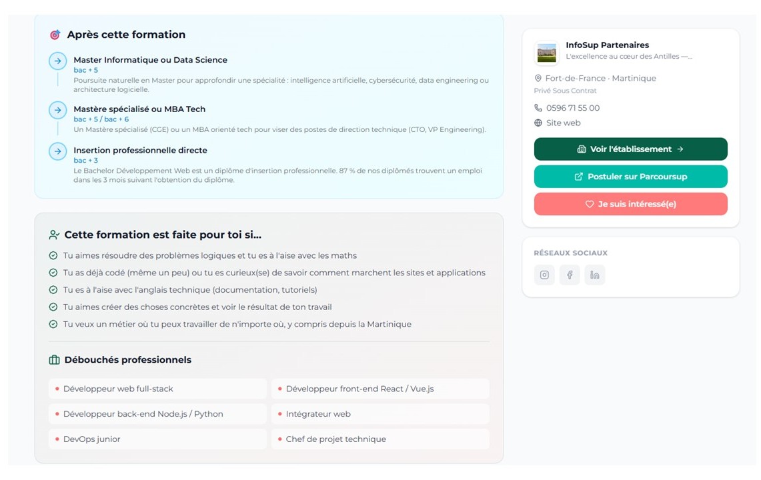This screenshot has height=480, width=761.
Task: Click the globe icon next to Site web
Action: tap(538, 123)
